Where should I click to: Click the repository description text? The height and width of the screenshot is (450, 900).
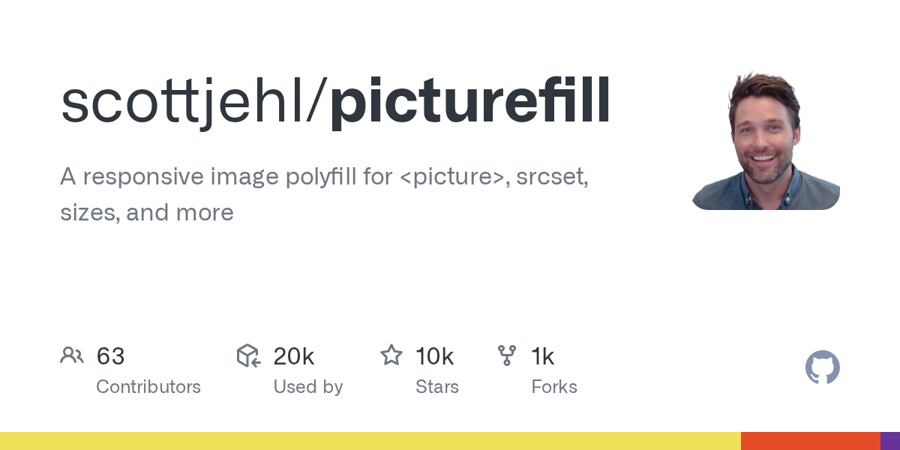324,195
